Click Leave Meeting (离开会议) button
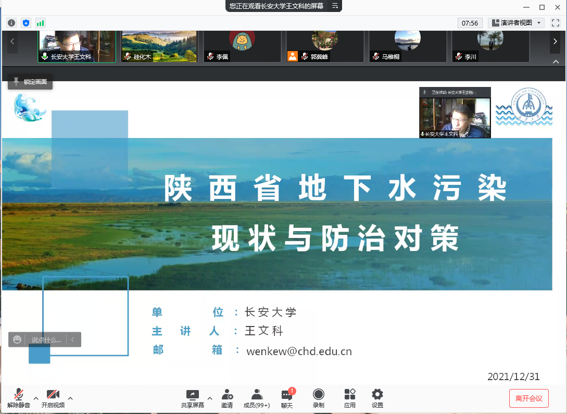 [528, 398]
